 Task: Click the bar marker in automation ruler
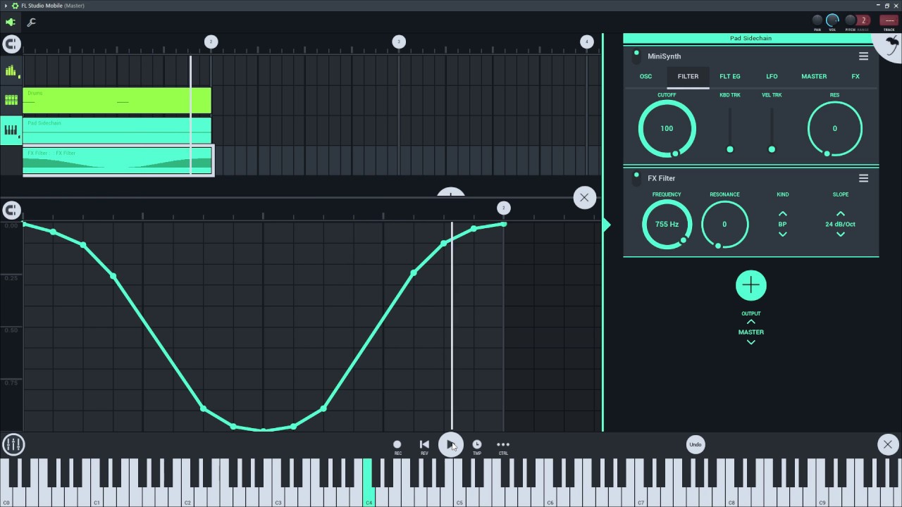(503, 208)
